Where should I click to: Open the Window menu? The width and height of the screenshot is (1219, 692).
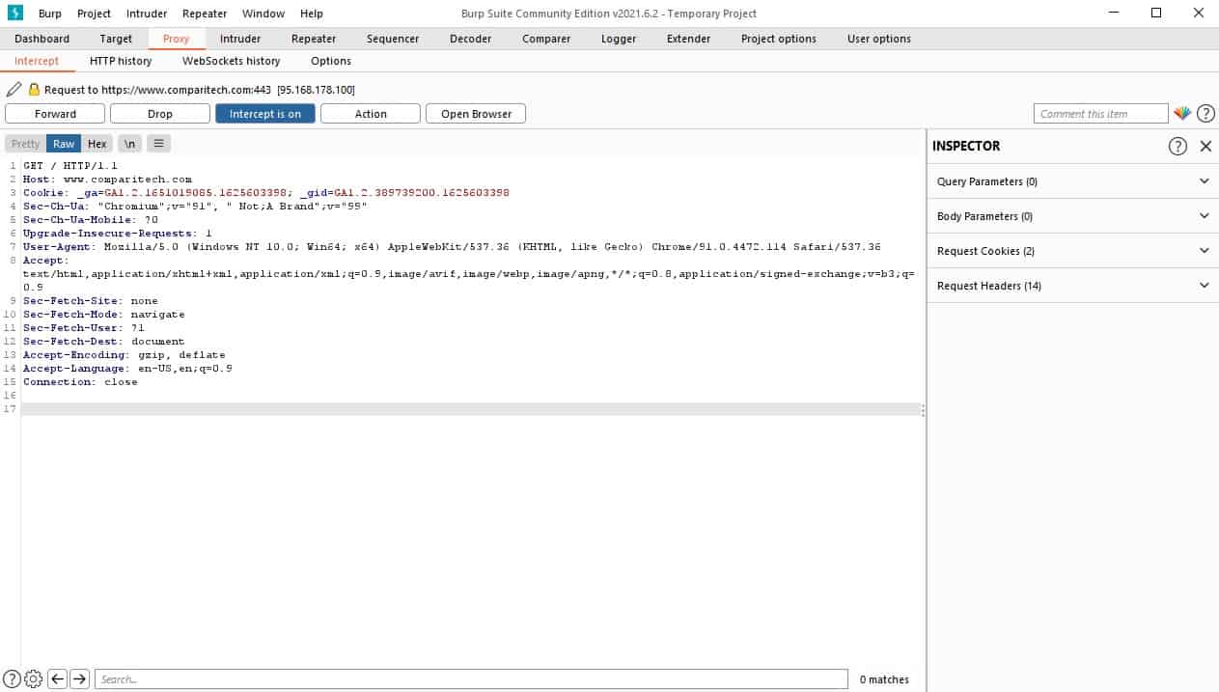[263, 14]
